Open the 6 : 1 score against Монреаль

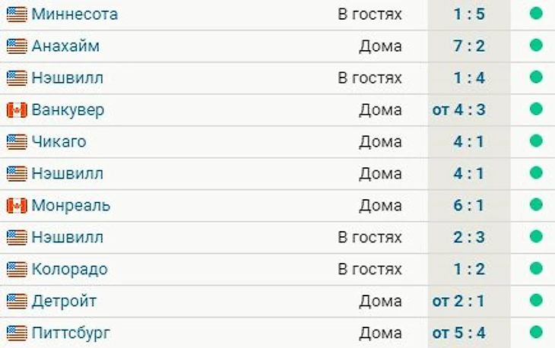[469, 205]
